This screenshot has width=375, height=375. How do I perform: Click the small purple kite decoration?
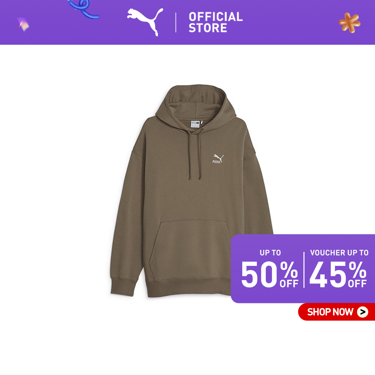[23, 24]
